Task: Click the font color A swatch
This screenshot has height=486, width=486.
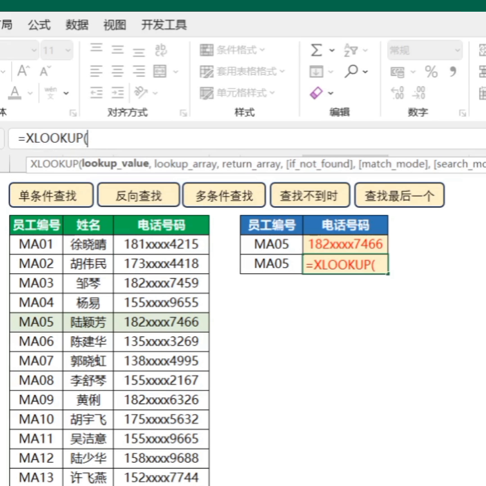Action: click(15, 93)
